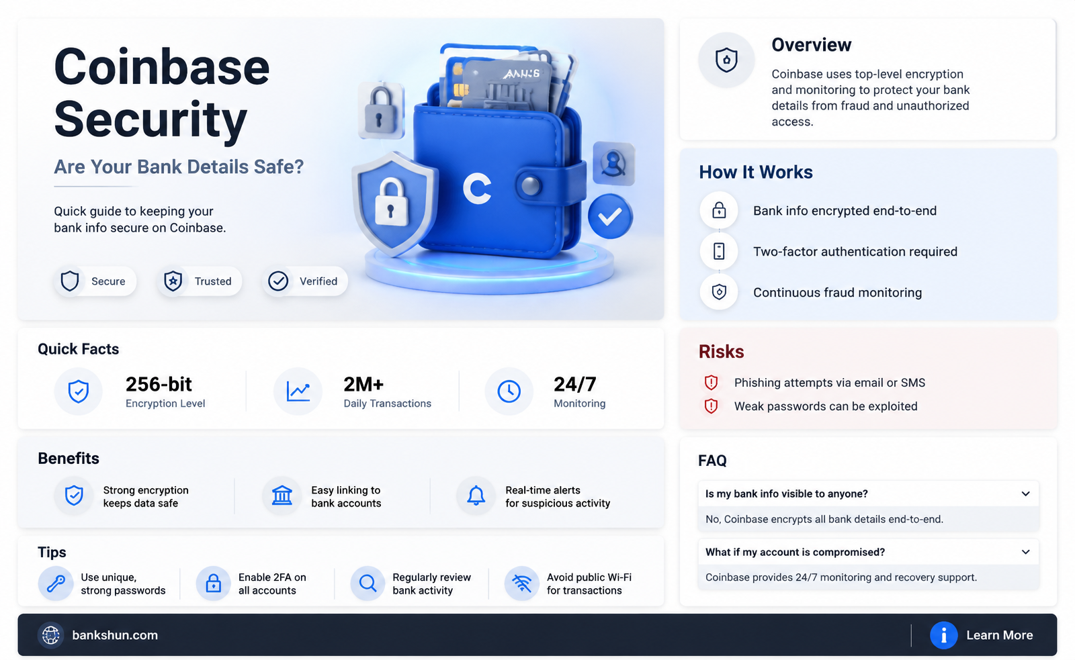1075x660 pixels.
Task: Collapse chevron for account compromised question
Action: pos(1025,552)
